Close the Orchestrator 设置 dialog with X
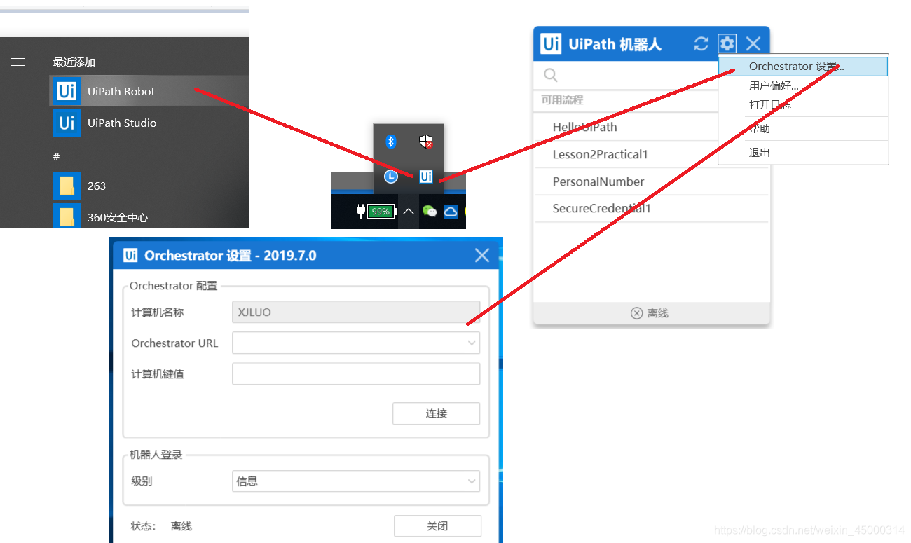Viewport: 911px width, 543px height. (482, 256)
